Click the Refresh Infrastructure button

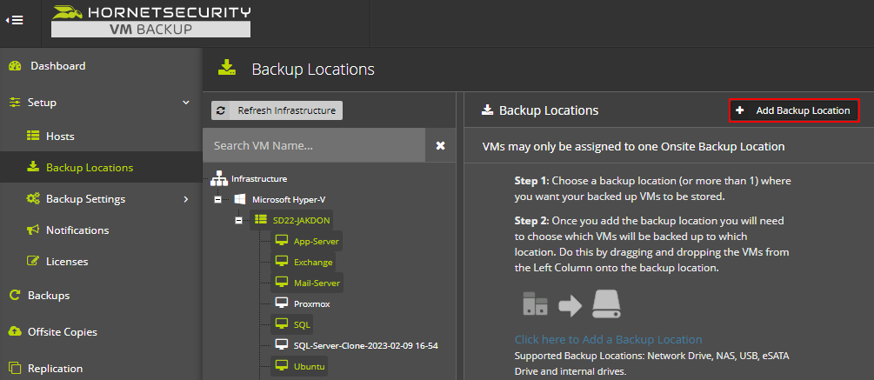(277, 110)
